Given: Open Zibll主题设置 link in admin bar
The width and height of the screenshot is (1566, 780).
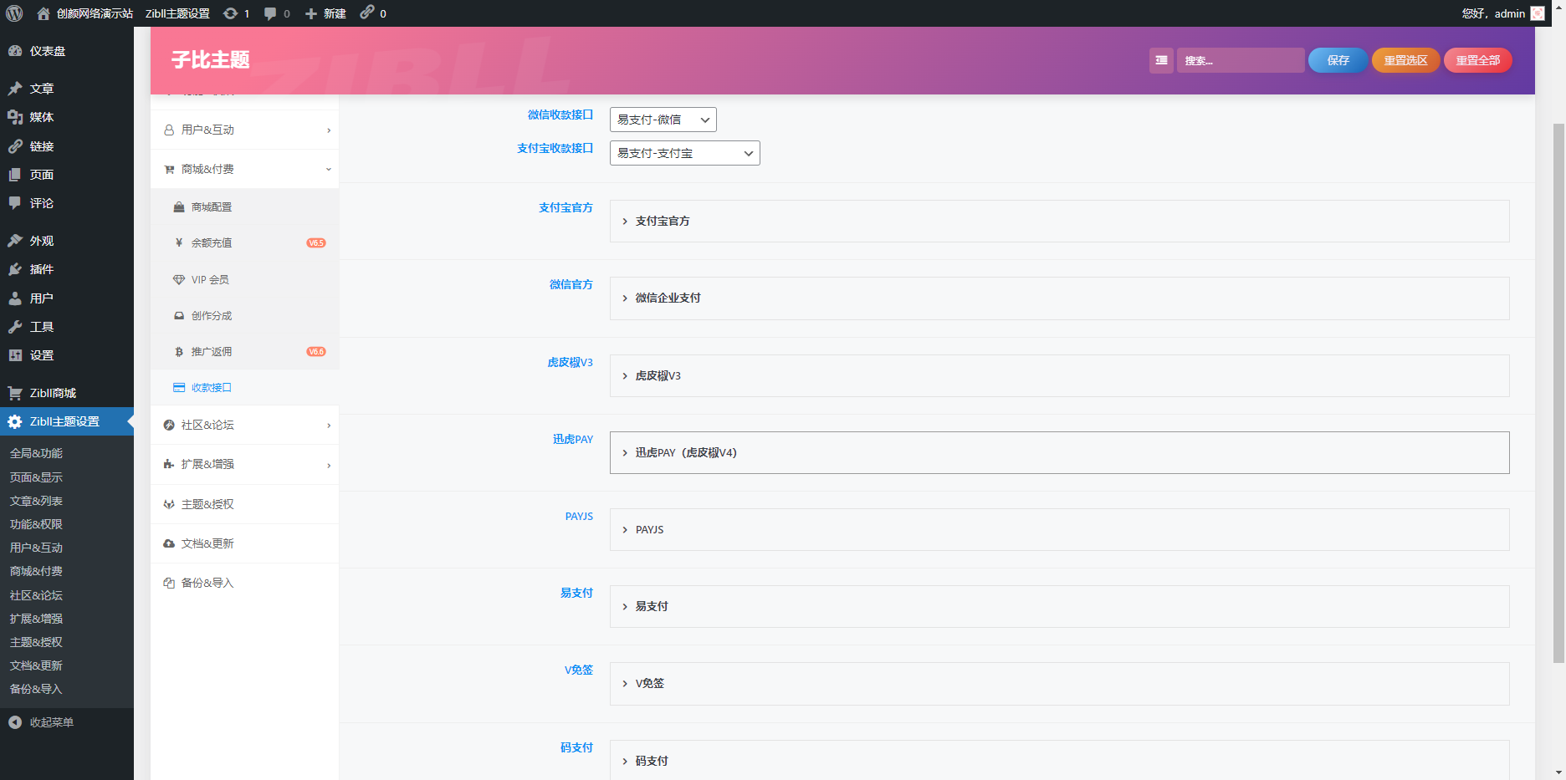Looking at the screenshot, I should click(177, 13).
